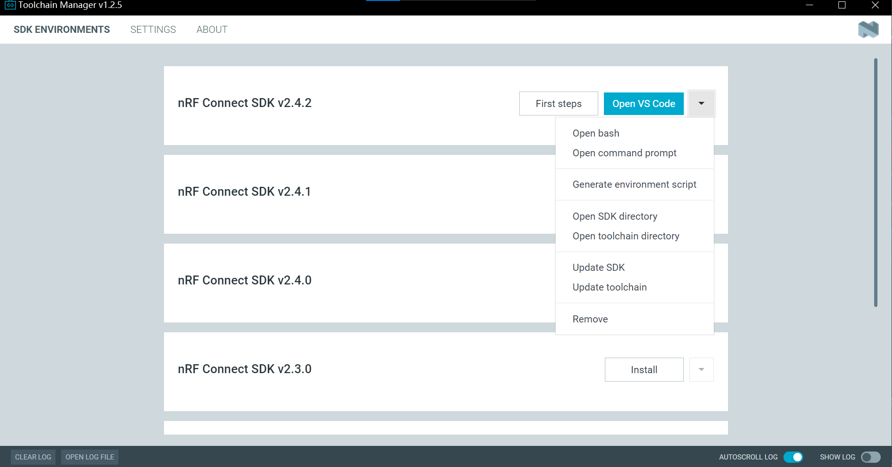Open the About tab
This screenshot has height=467, width=892.
click(212, 30)
